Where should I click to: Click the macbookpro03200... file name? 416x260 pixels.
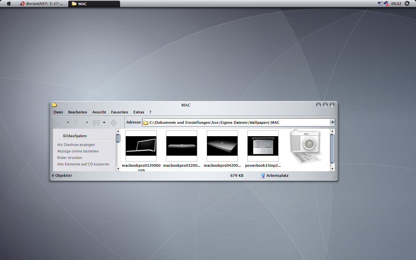click(x=182, y=165)
